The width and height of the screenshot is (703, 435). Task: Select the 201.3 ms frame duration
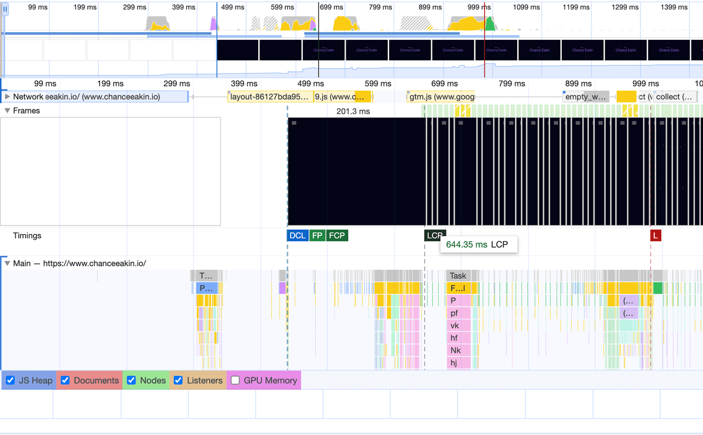click(x=353, y=111)
